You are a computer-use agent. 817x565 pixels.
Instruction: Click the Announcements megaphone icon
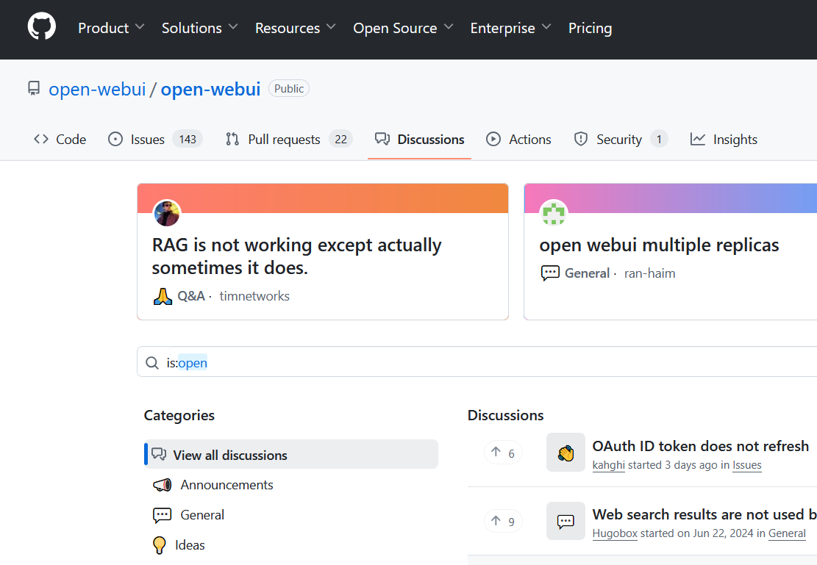(162, 485)
